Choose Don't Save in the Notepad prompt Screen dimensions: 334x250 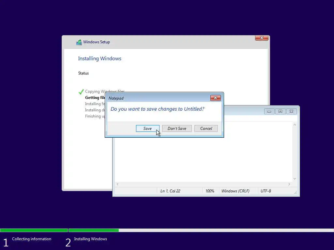(177, 128)
